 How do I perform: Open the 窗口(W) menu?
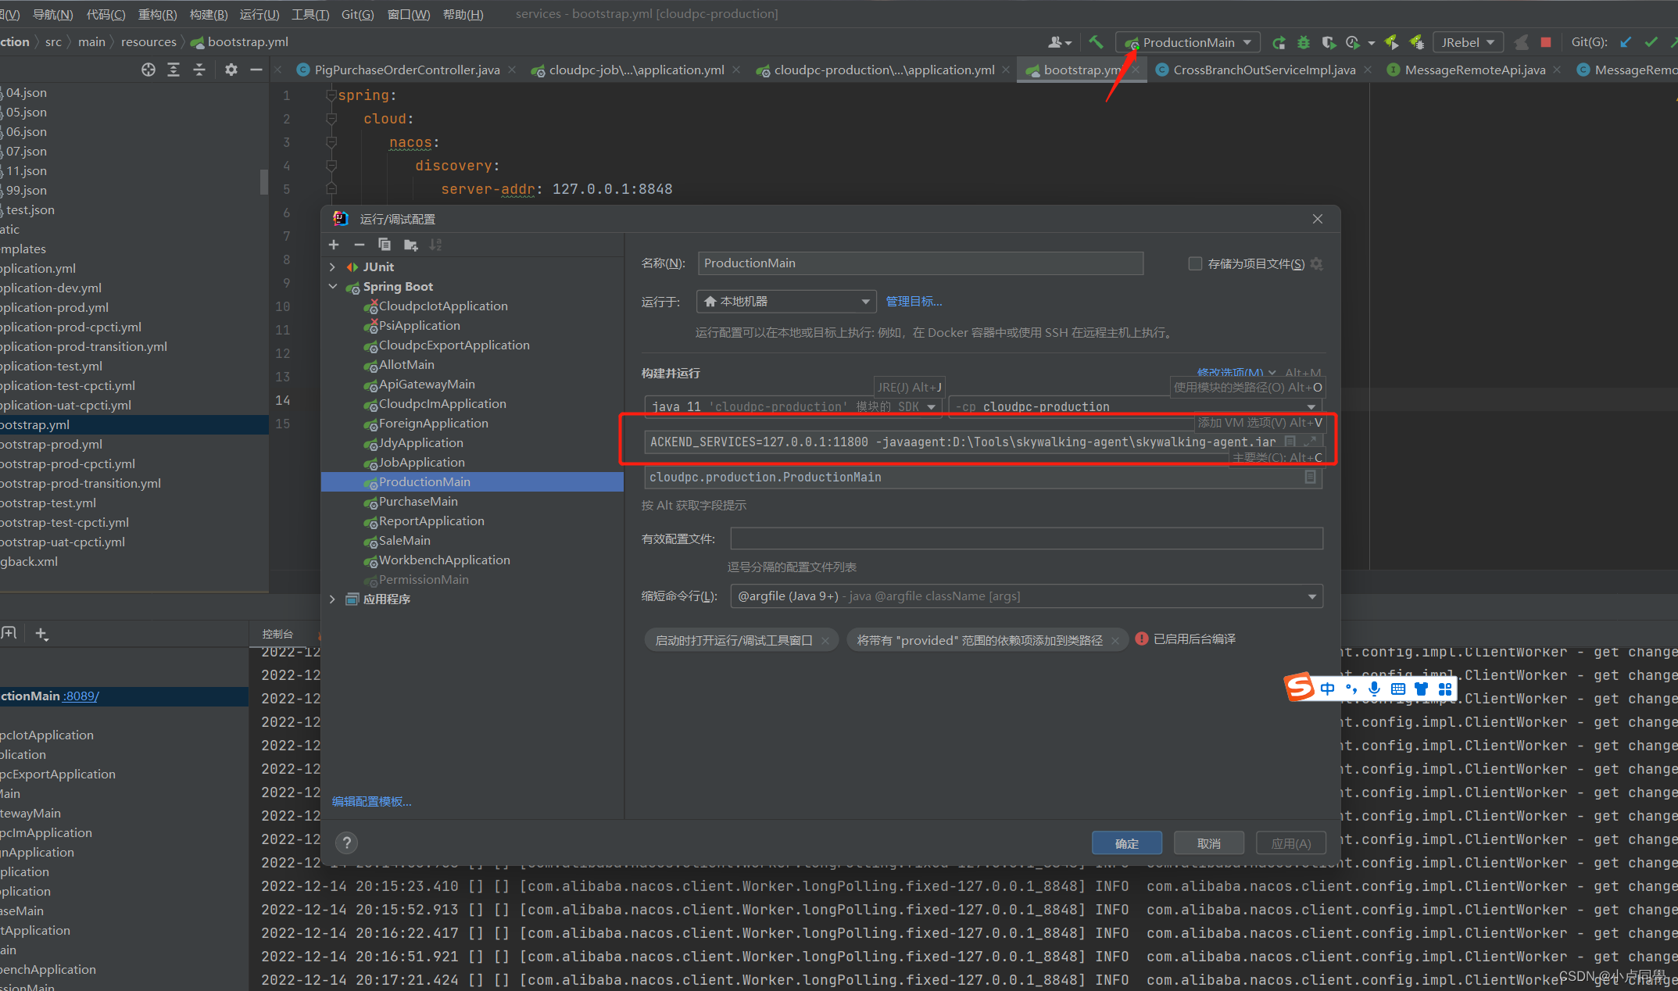[409, 14]
